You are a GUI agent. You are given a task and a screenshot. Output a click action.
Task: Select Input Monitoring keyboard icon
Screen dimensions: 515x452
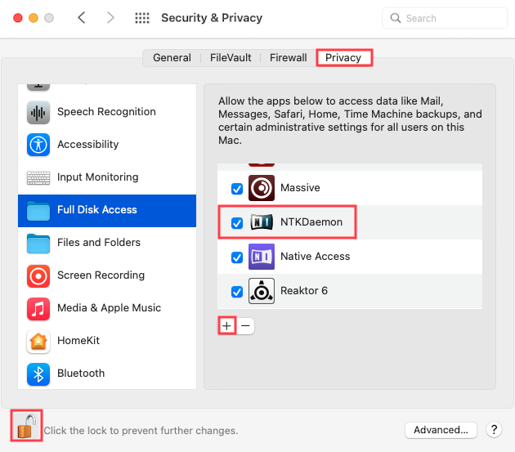[x=38, y=177]
